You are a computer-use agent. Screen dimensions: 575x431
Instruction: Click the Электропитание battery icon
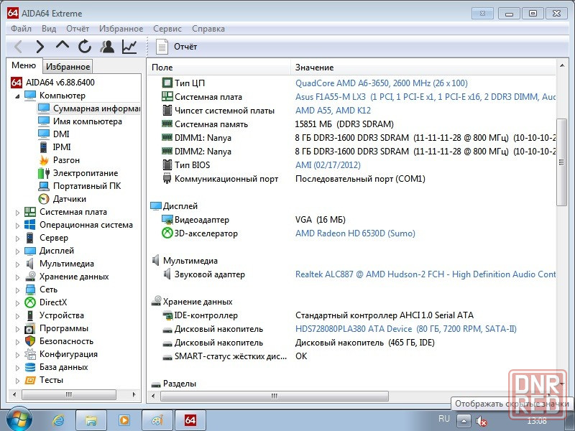click(x=44, y=173)
